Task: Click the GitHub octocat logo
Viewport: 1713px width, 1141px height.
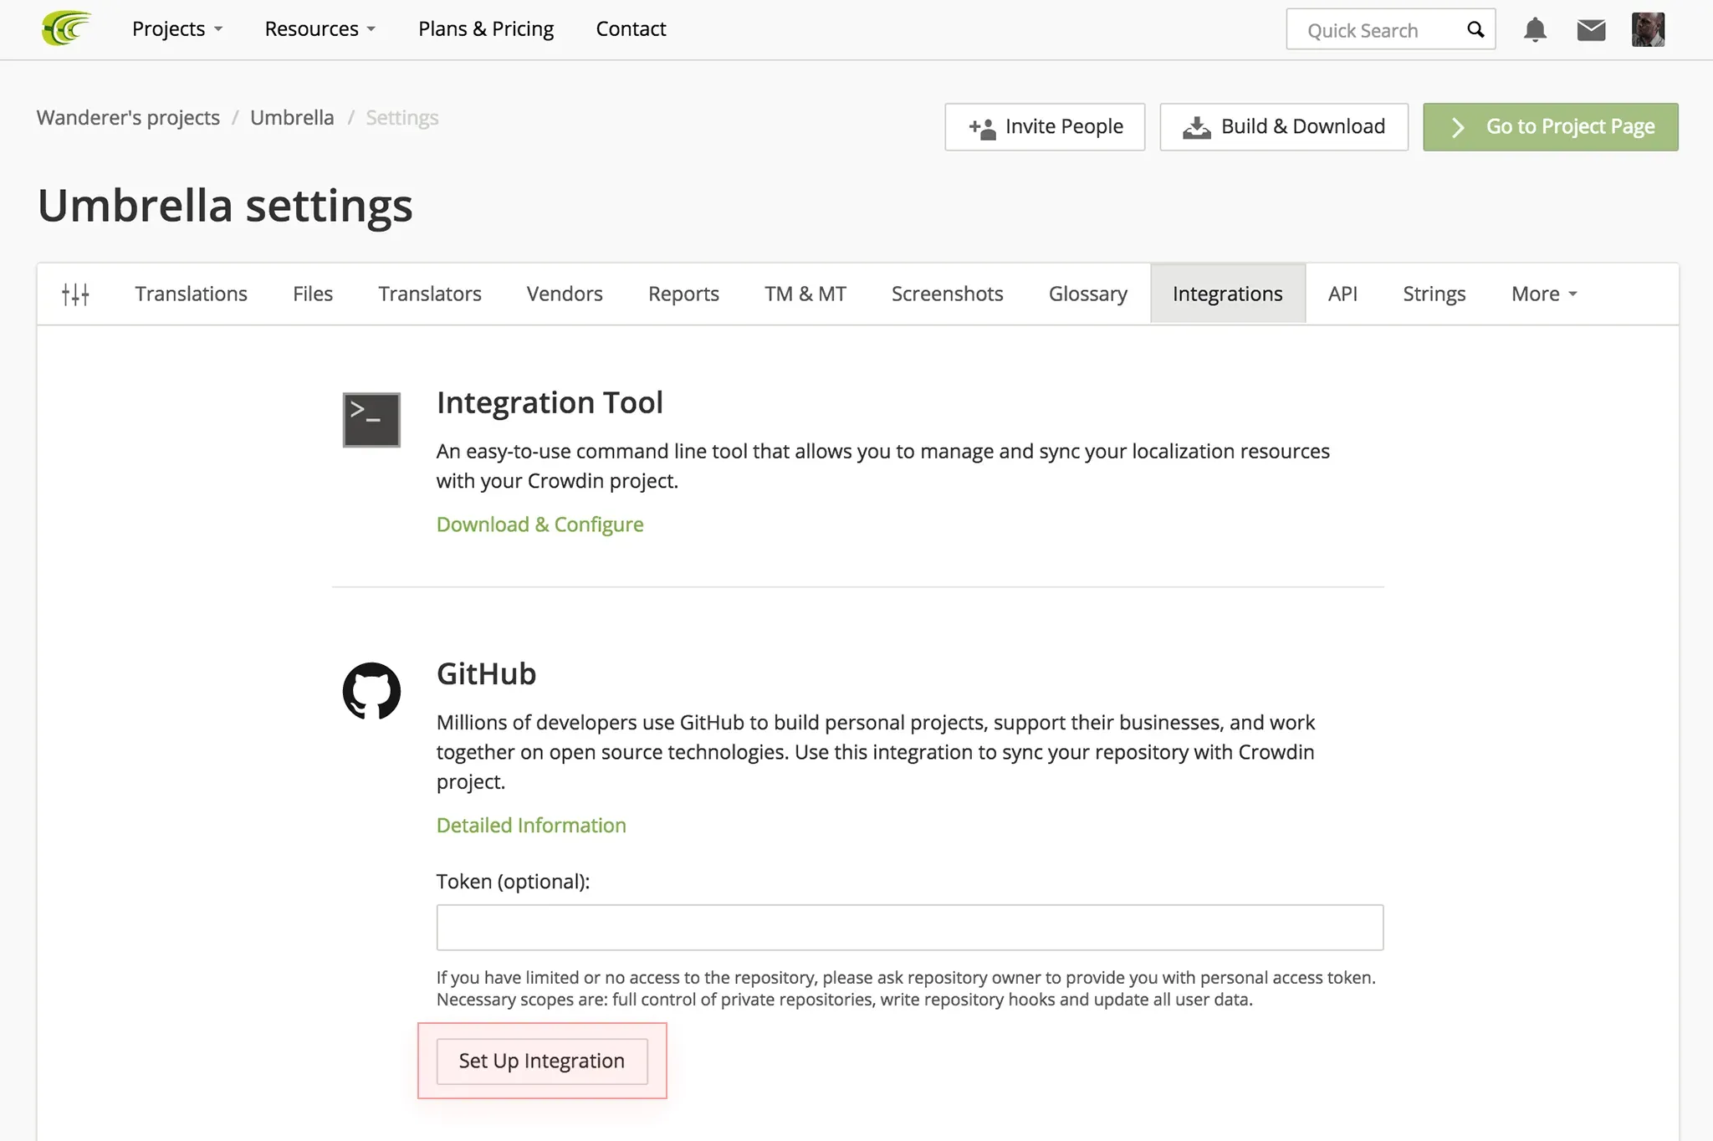Action: point(371,691)
